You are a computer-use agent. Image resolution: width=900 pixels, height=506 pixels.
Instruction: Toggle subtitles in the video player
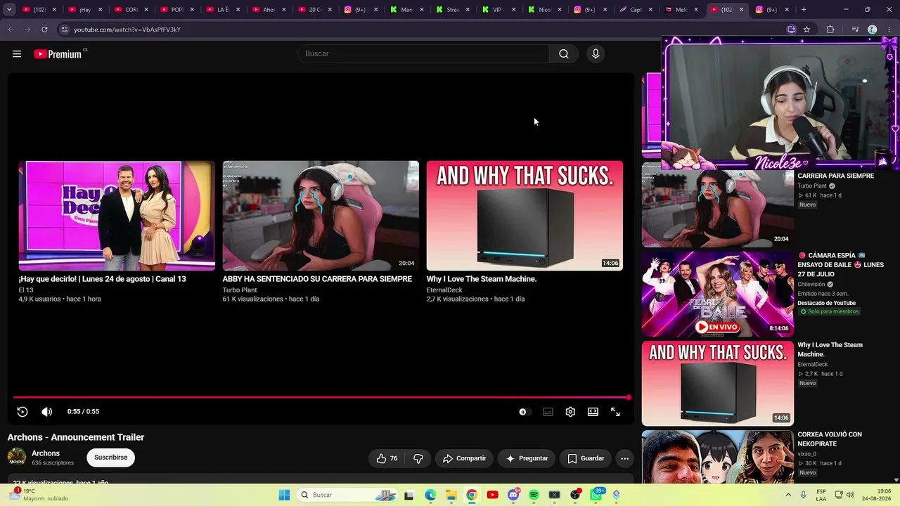548,412
